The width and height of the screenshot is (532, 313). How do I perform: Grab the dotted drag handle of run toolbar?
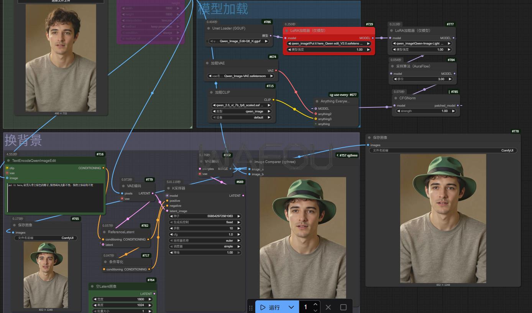point(251,307)
